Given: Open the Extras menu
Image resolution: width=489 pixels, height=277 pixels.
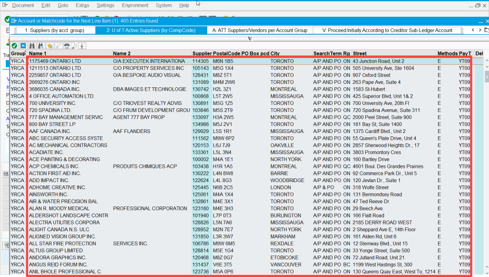Looking at the screenshot, I should (83, 5).
